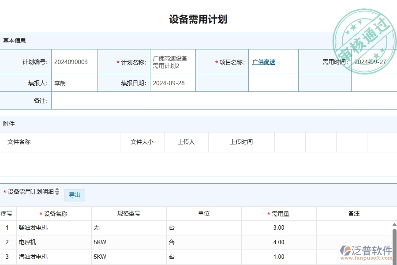Sort by the 设备名称 column header
Image resolution: width=397 pixels, height=265 pixels.
pyautogui.click(x=54, y=213)
